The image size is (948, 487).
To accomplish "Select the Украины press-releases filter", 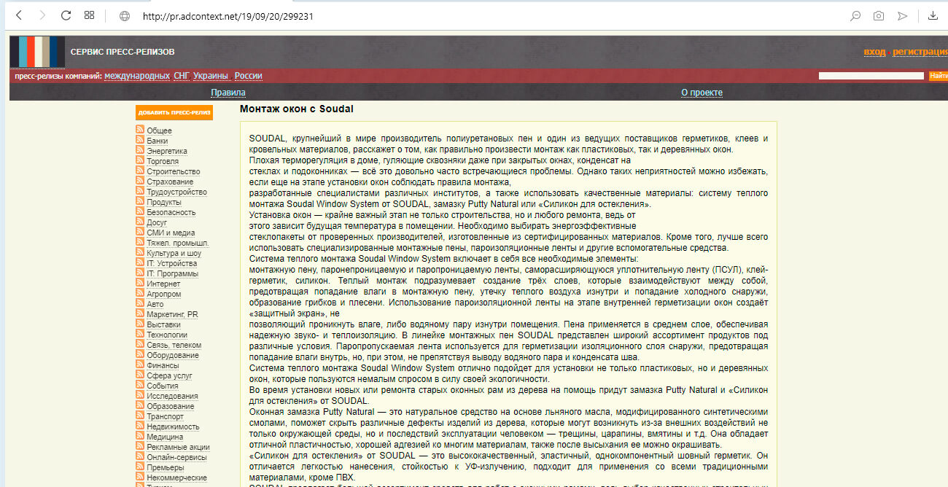I will [211, 76].
